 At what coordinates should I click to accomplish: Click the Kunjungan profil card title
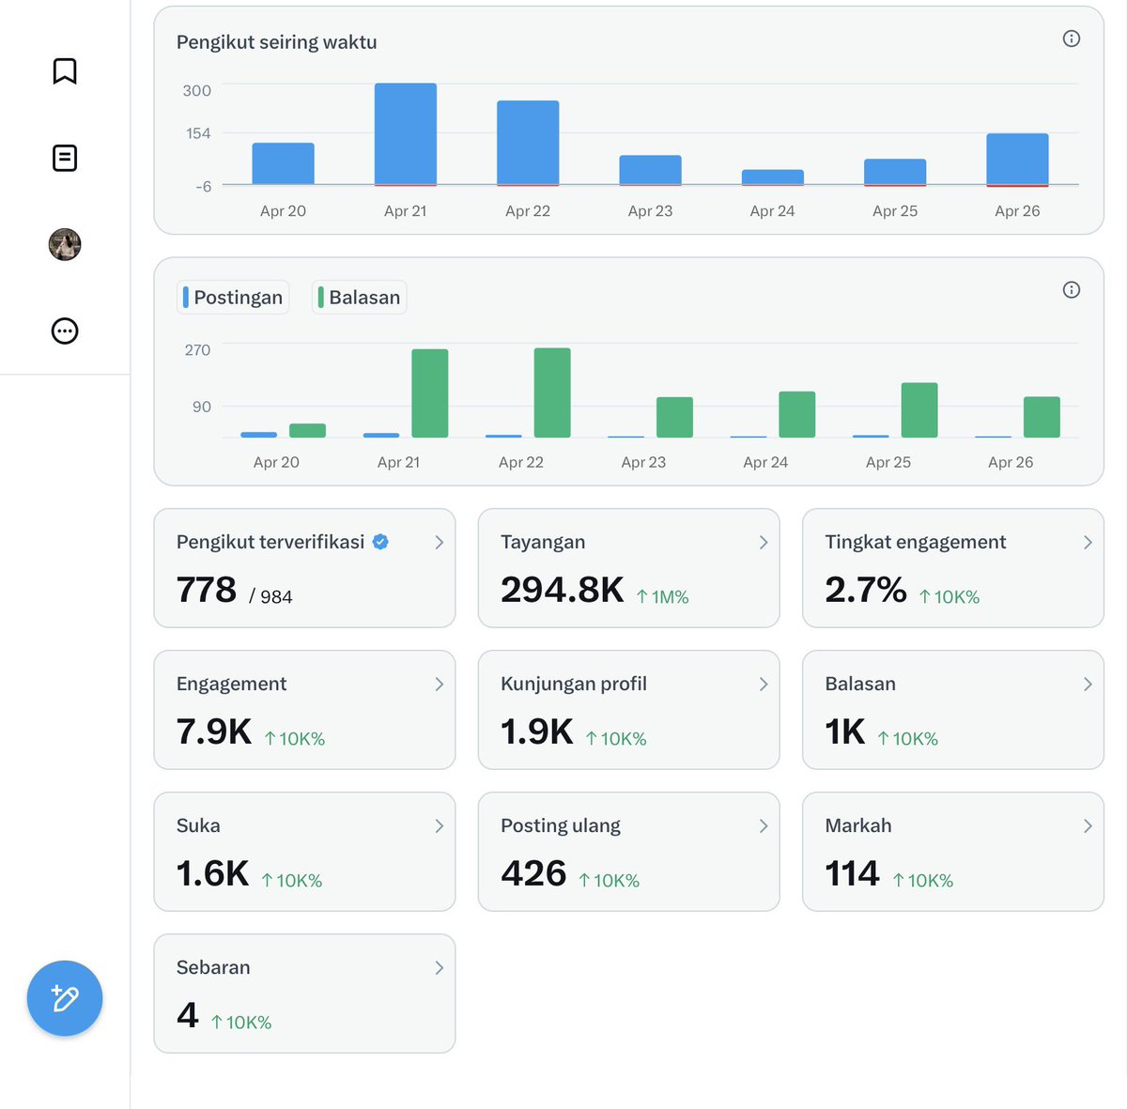click(x=574, y=684)
